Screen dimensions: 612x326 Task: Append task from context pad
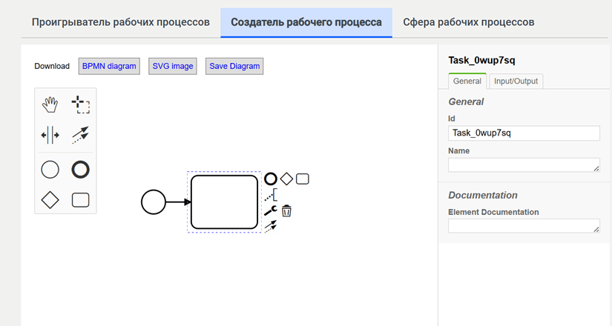[x=303, y=179]
